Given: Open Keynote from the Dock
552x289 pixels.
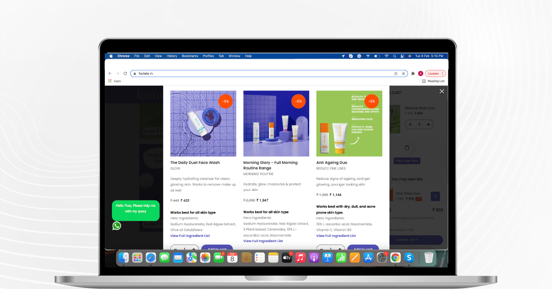Looking at the screenshot, I should pyautogui.click(x=328, y=258).
